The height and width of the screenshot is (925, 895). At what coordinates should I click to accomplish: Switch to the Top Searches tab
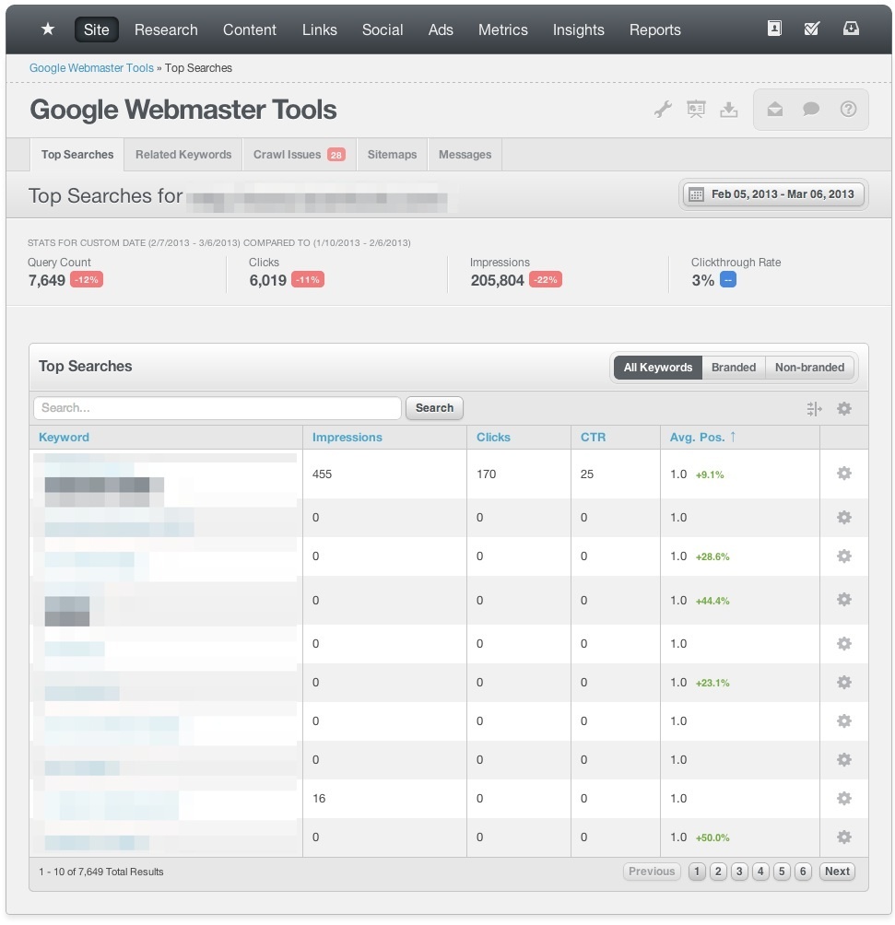pos(77,155)
